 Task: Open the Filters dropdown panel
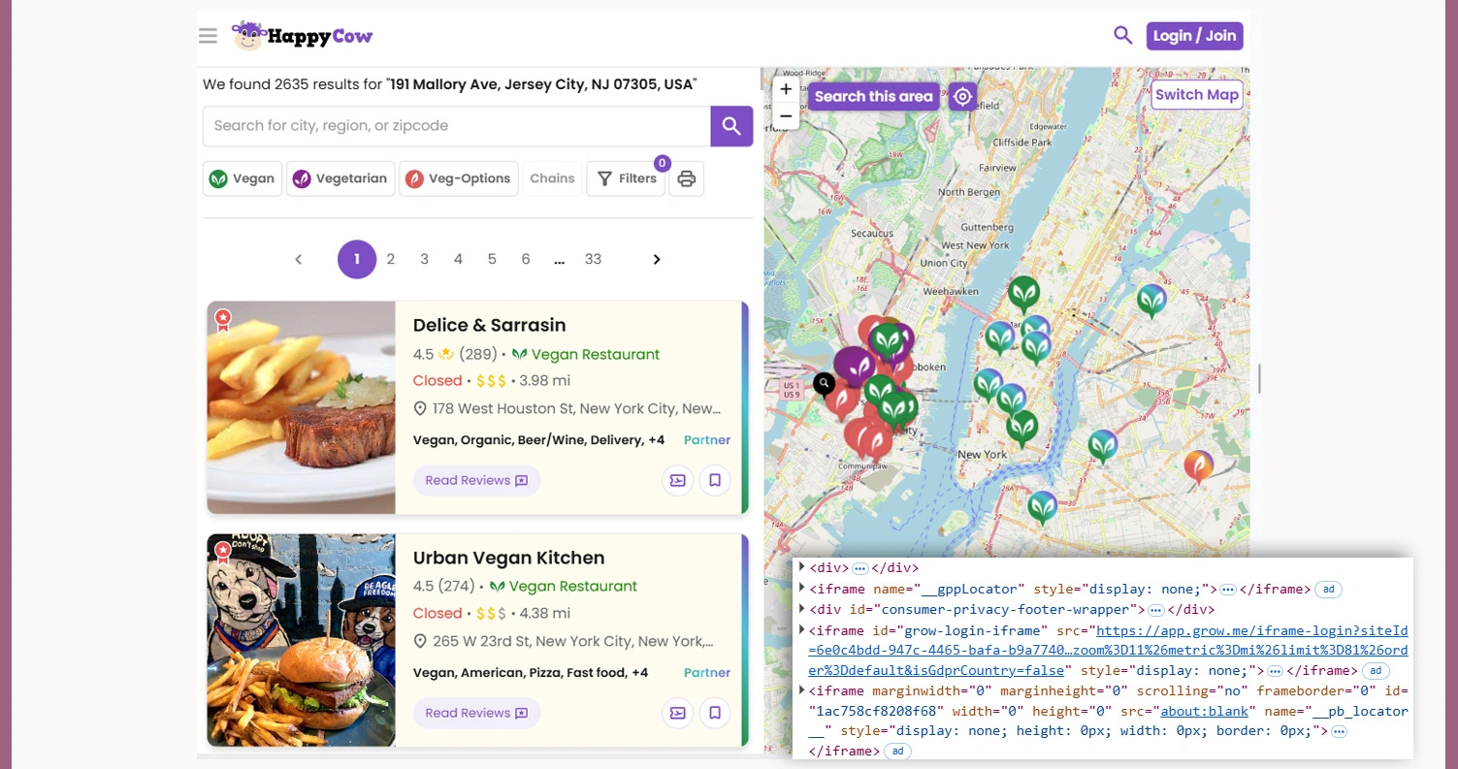point(626,178)
